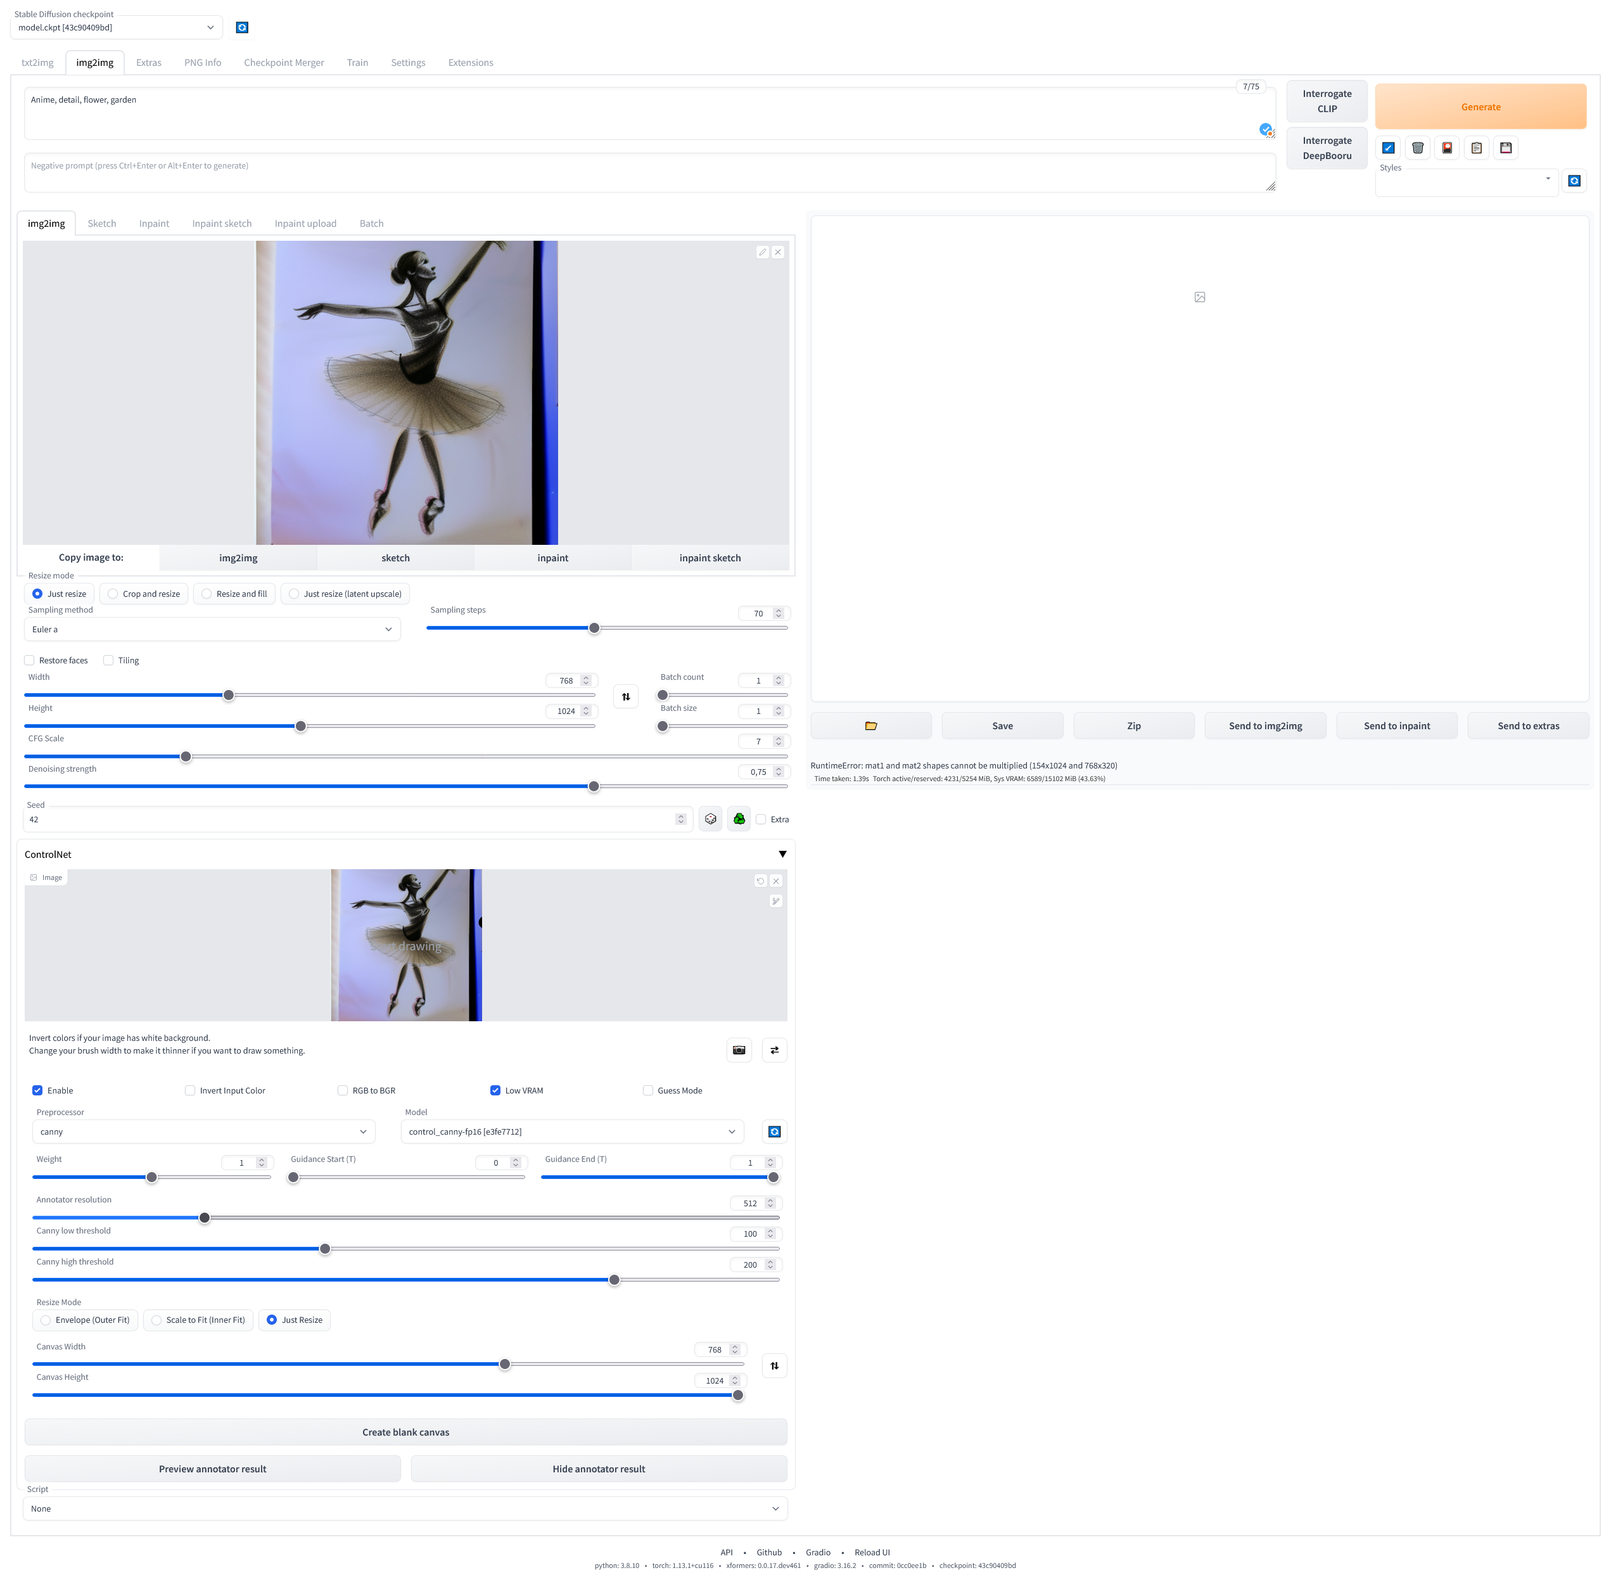
Task: Clear the ControlNet image
Action: 776,881
